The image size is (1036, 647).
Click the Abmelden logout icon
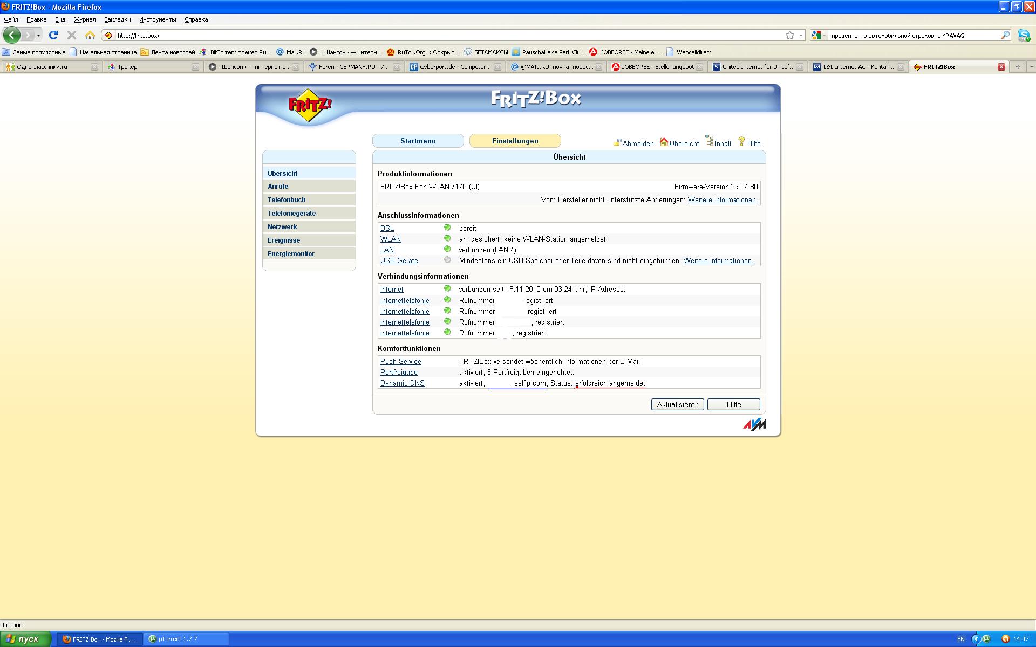point(617,143)
